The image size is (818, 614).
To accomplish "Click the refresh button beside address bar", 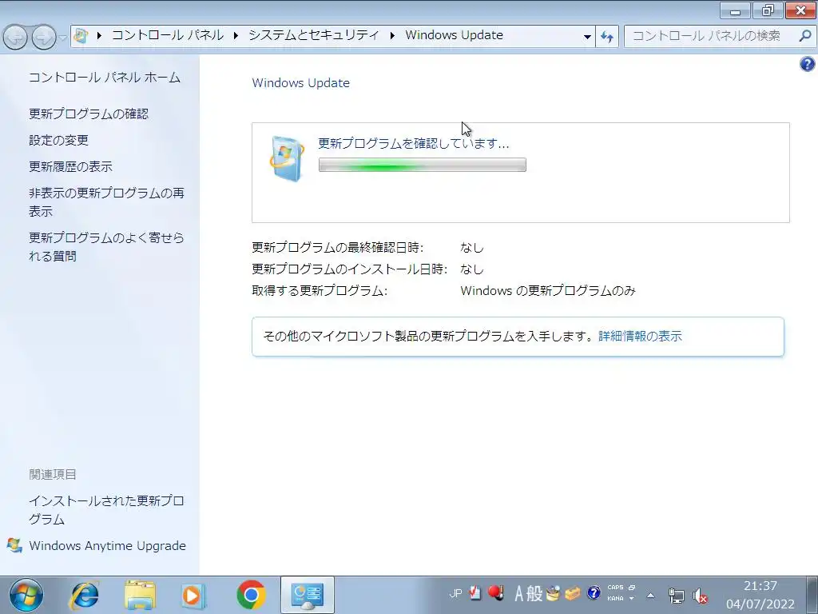I will (607, 36).
